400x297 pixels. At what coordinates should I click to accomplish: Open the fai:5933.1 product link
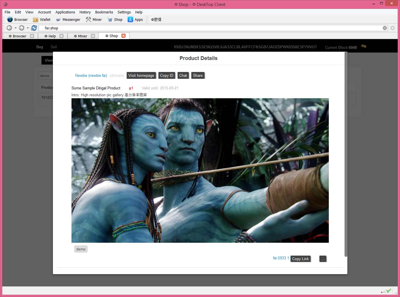click(x=281, y=258)
